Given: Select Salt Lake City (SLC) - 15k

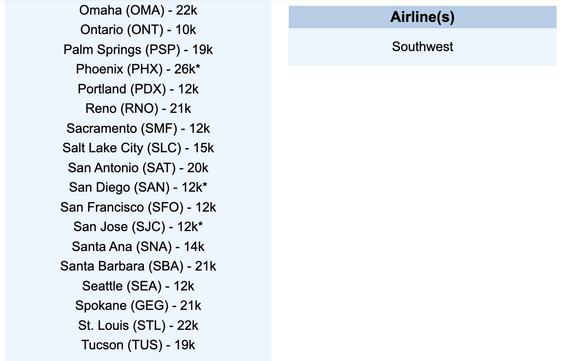Looking at the screenshot, I should [x=138, y=148].
